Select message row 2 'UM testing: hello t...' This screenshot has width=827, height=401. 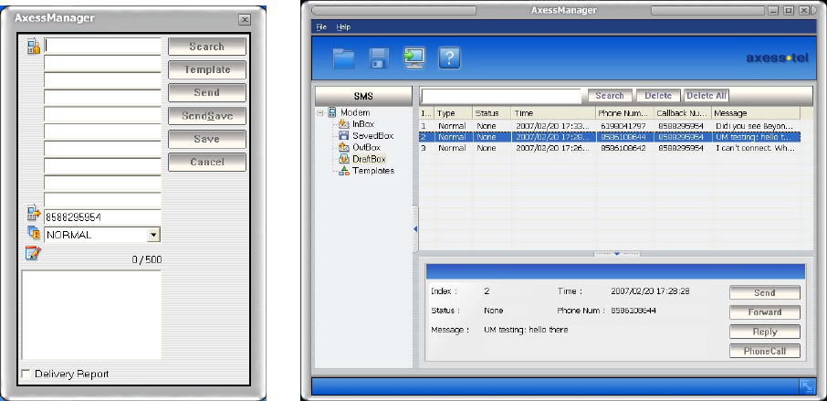click(x=610, y=137)
